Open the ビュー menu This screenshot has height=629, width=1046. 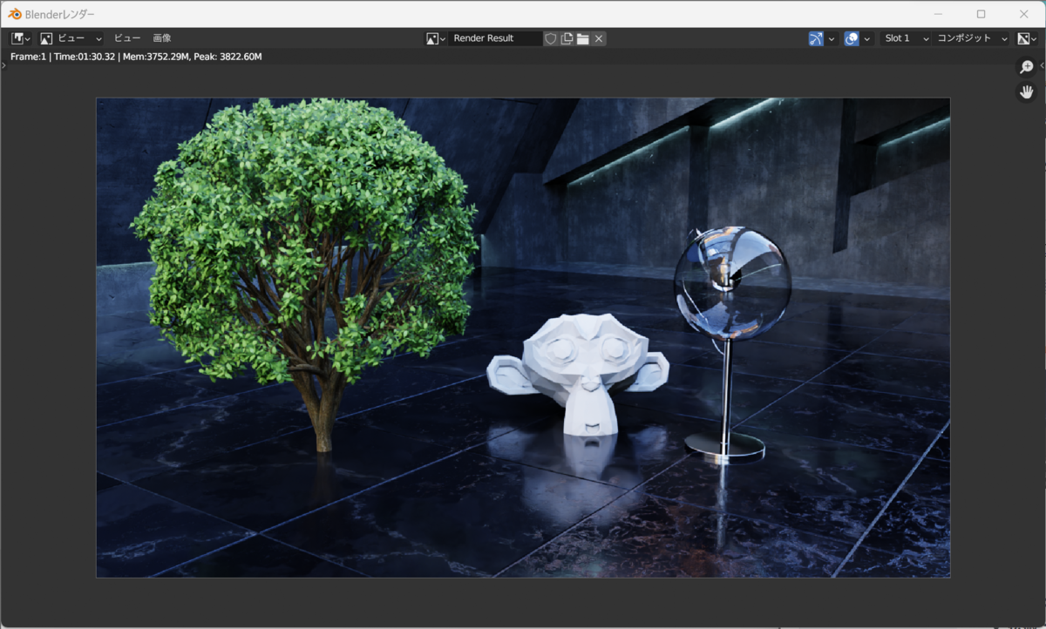pyautogui.click(x=127, y=38)
